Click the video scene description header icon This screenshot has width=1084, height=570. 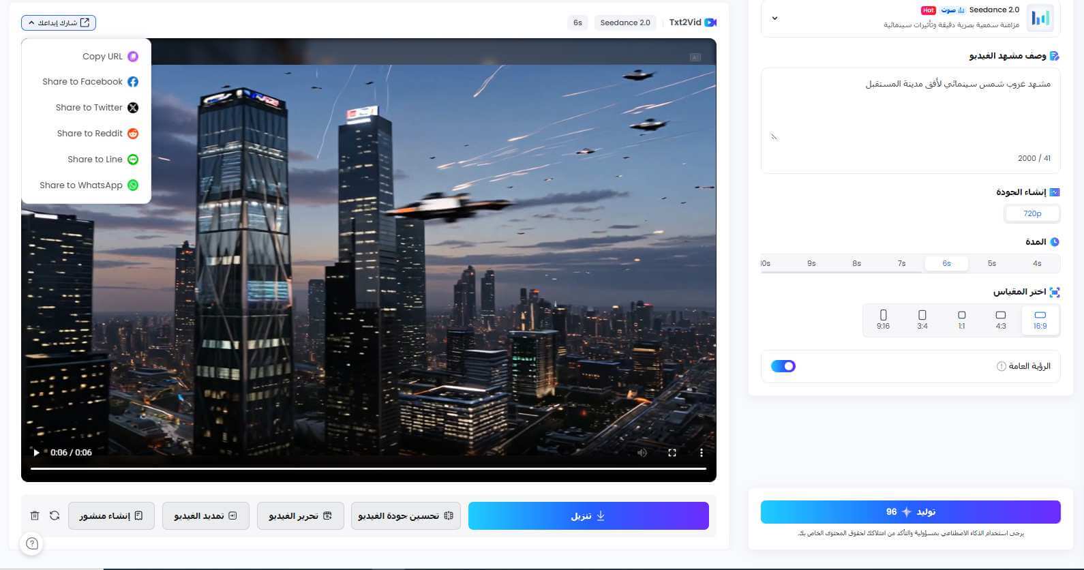coord(1055,56)
